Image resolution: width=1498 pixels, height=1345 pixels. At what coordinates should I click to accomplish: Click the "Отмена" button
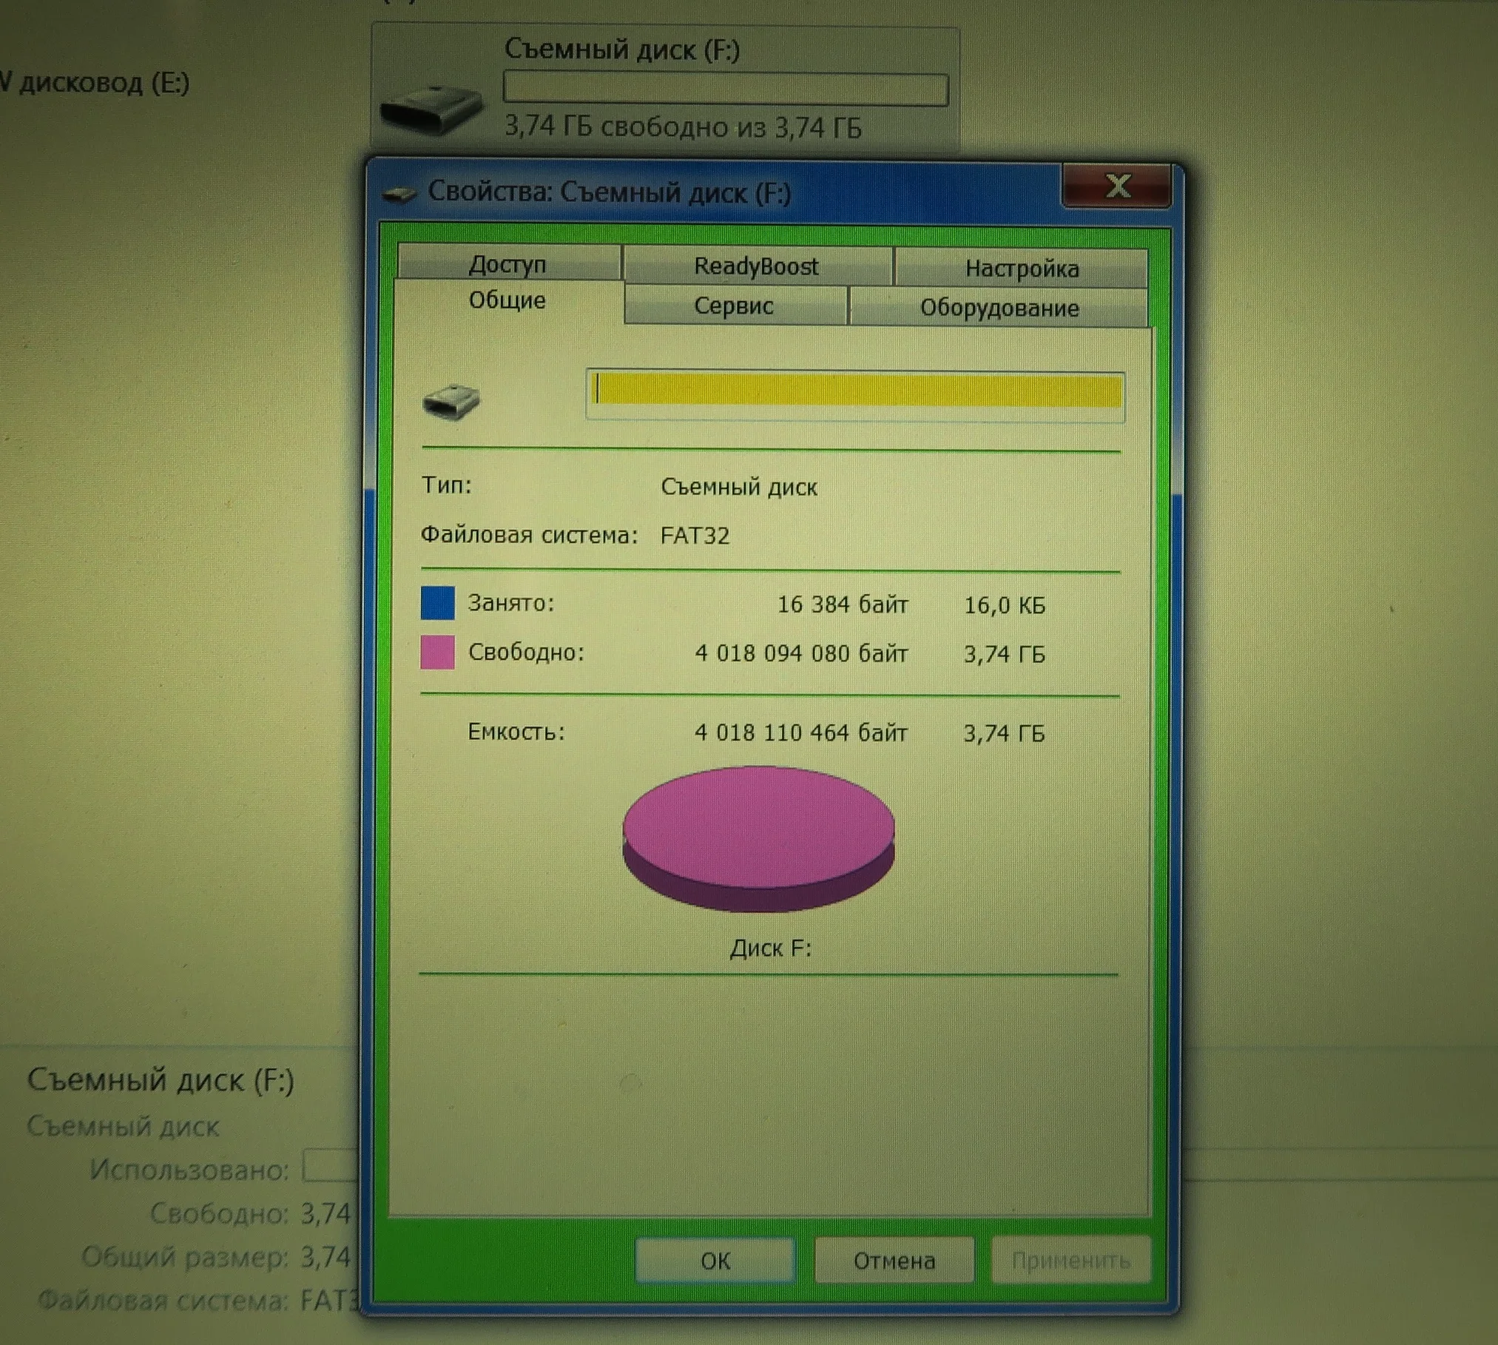click(x=894, y=1261)
